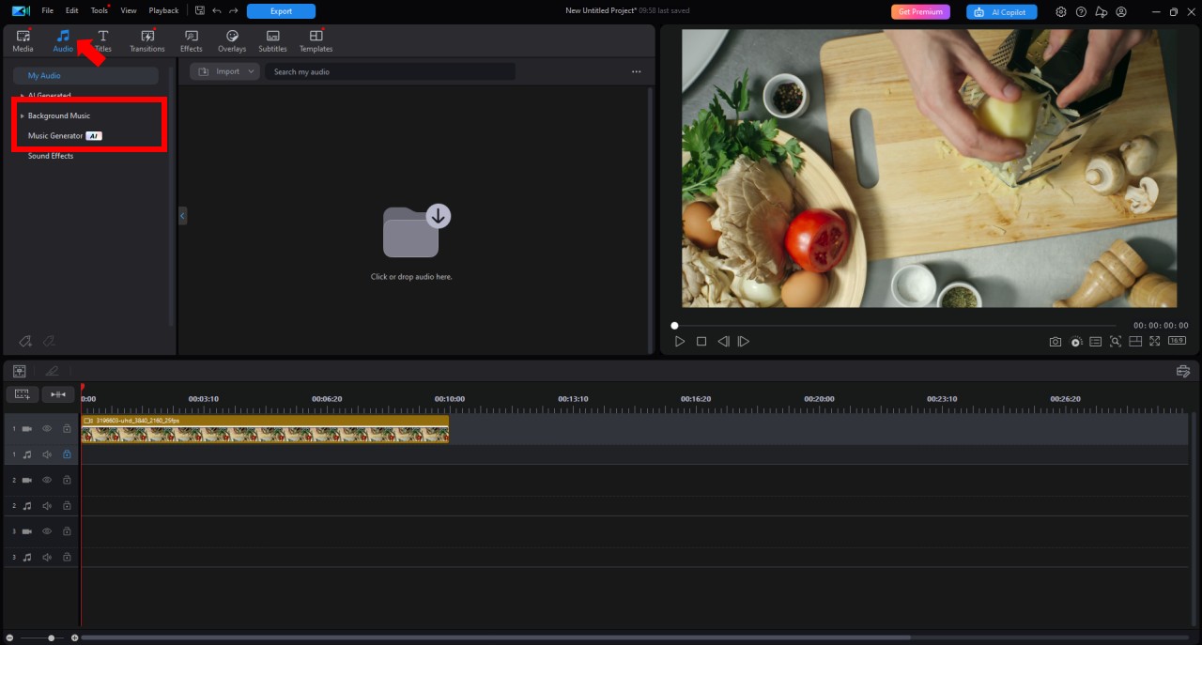The image size is (1202, 676).
Task: Select the 3196603-uhd video clip on the timeline
Action: [x=265, y=429]
